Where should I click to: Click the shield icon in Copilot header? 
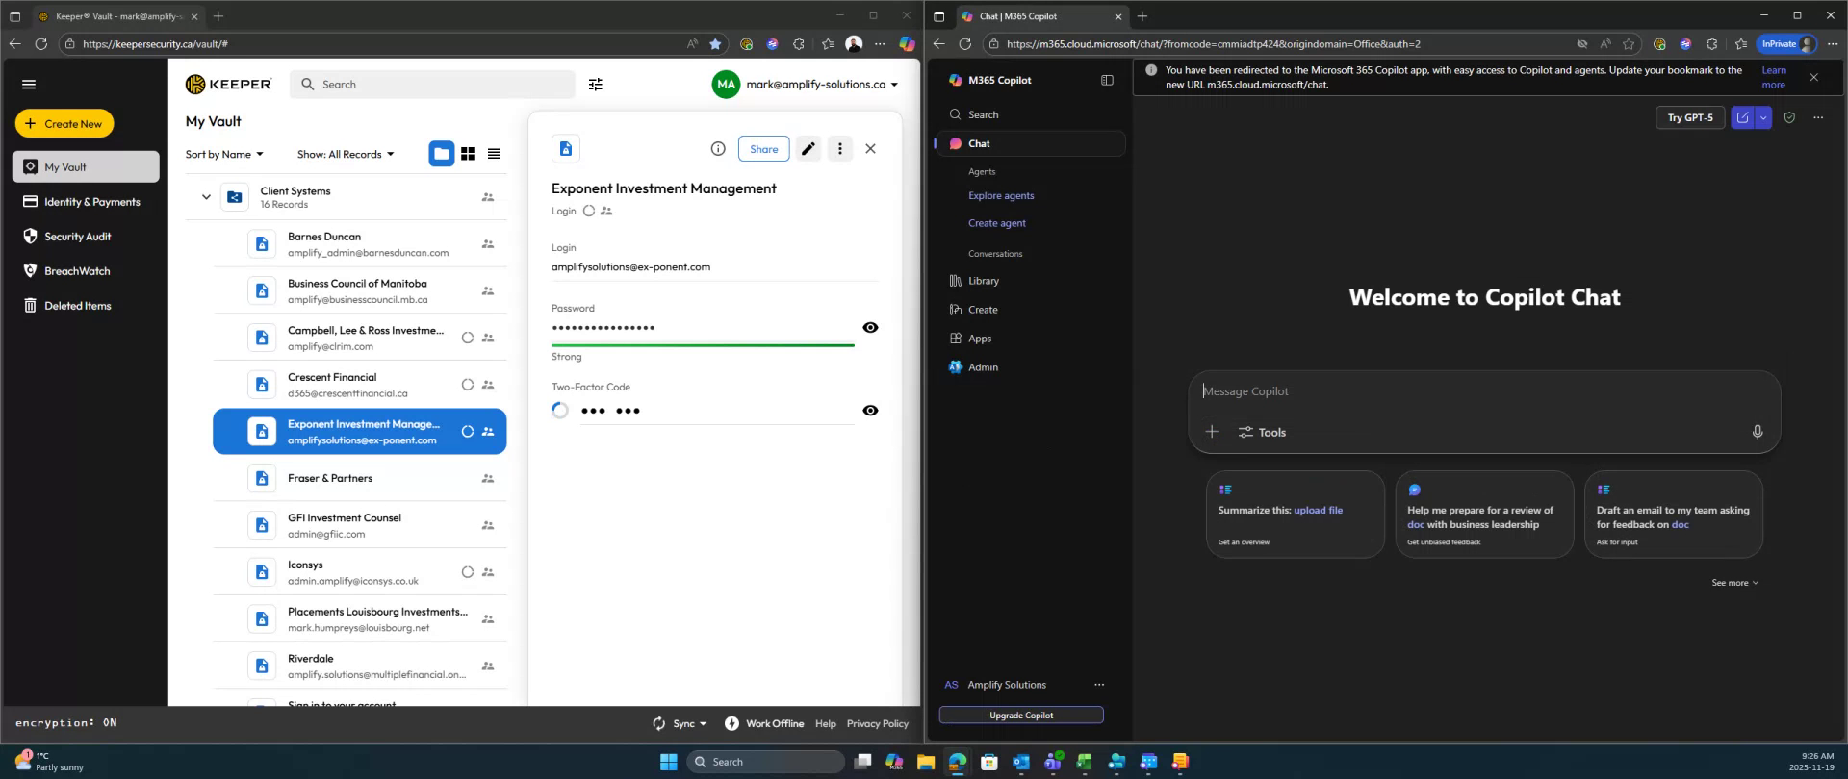1789,117
